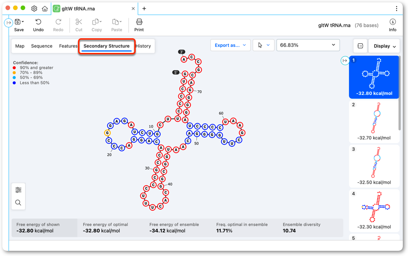Open the structure settings sliders icon

tap(18, 190)
